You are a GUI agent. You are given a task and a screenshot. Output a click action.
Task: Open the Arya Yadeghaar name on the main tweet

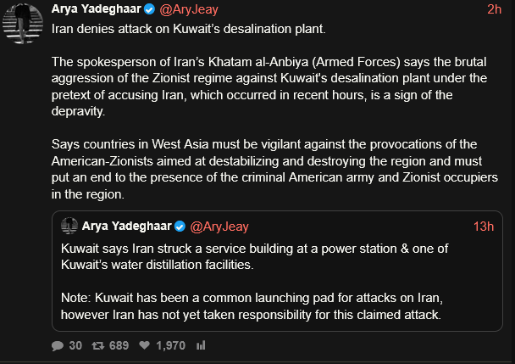[96, 10]
